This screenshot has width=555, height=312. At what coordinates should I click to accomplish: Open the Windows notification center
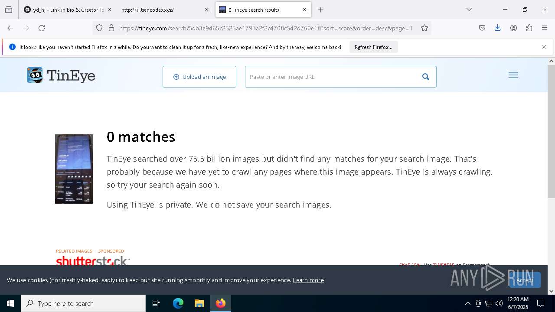tap(541, 303)
